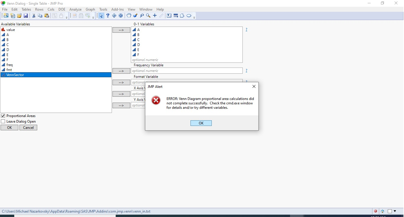Click the white square box in status bar
Screen dimensions: 404x217
click(x=390, y=211)
